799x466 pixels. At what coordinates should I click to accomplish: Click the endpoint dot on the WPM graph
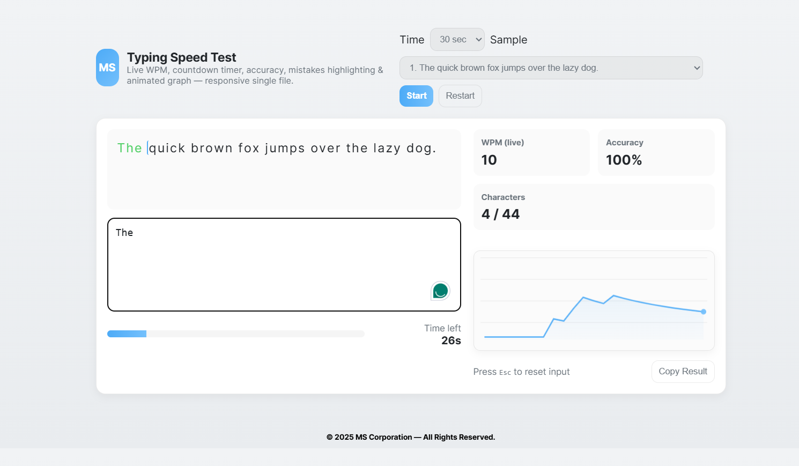[704, 312]
